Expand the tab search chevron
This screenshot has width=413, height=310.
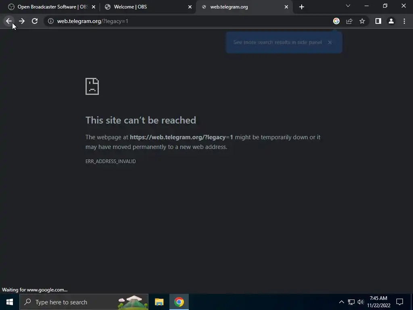point(348,6)
